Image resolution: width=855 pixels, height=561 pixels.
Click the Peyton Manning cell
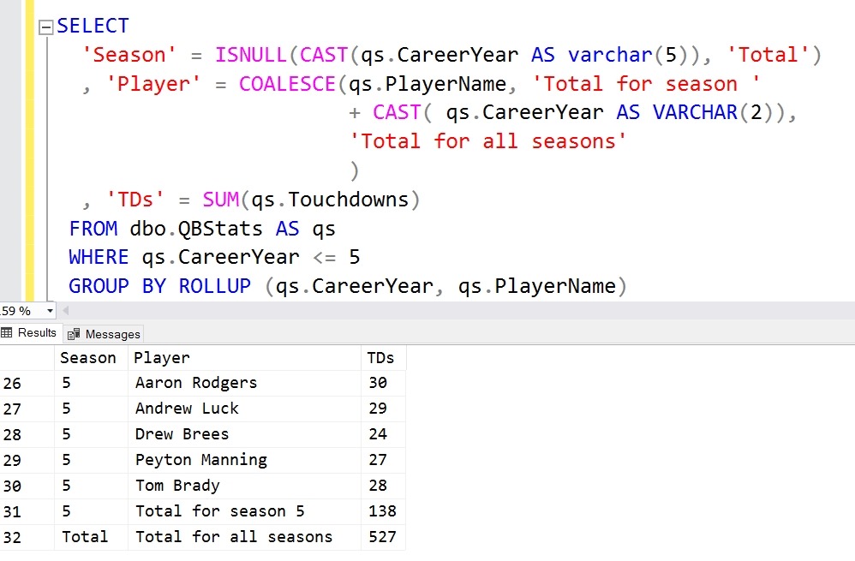[x=201, y=460]
